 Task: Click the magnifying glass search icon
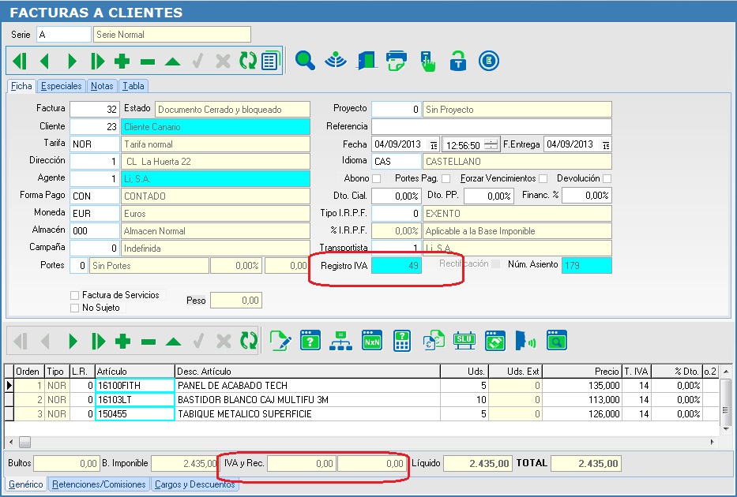(x=305, y=60)
